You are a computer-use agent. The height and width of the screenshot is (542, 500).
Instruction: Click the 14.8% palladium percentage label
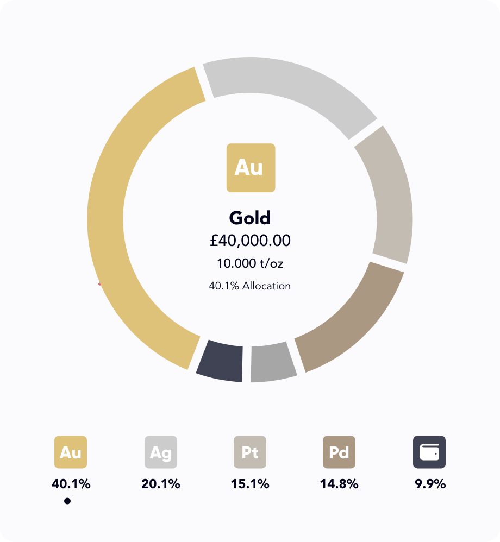(x=339, y=484)
